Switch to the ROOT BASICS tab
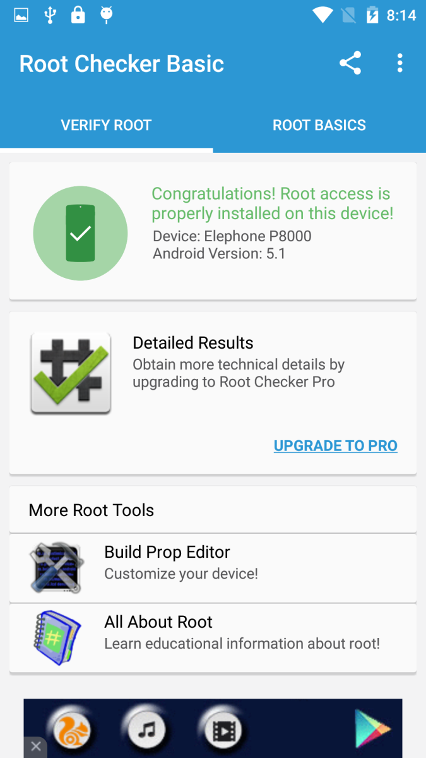 [319, 125]
